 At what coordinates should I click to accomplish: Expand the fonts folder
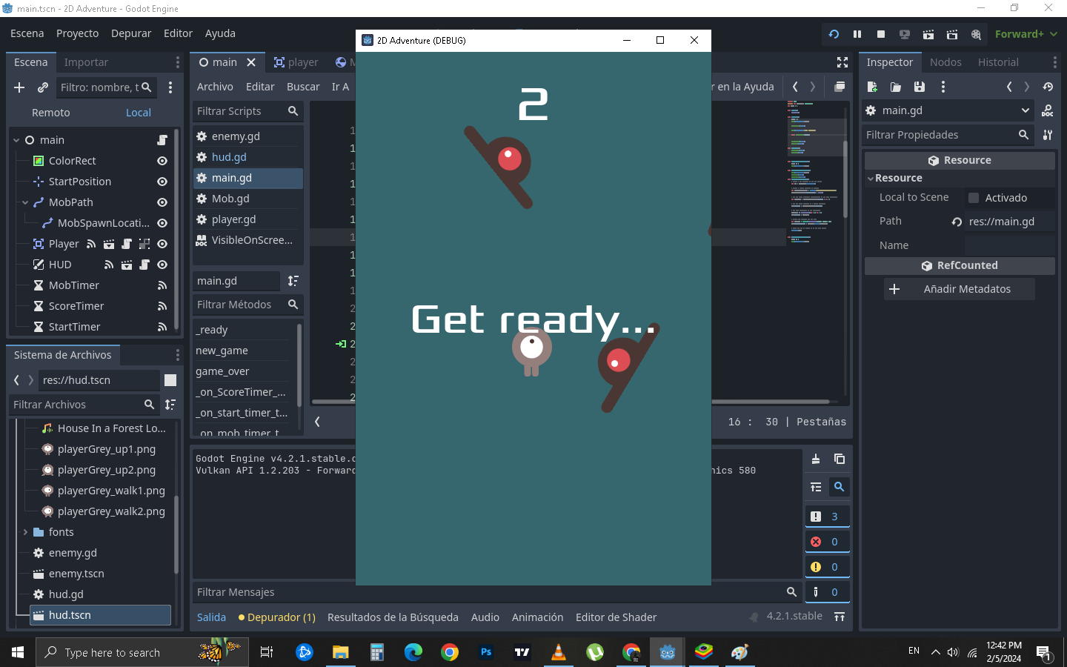(x=25, y=532)
